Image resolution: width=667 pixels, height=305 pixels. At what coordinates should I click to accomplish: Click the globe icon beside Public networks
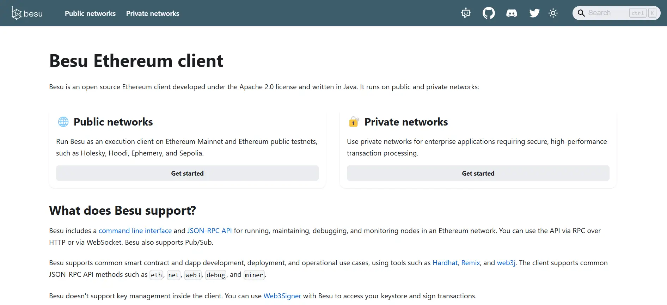pyautogui.click(x=63, y=122)
